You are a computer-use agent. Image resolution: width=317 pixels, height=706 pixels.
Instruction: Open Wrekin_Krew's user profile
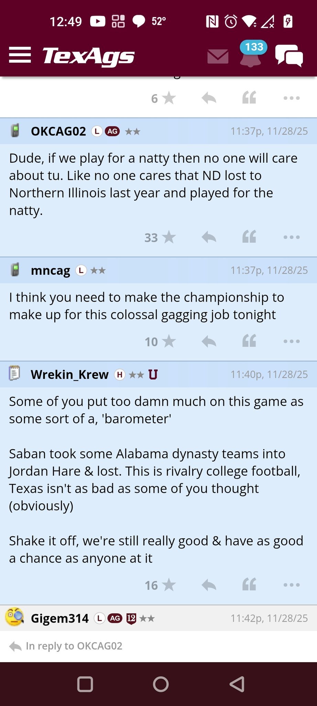(69, 374)
